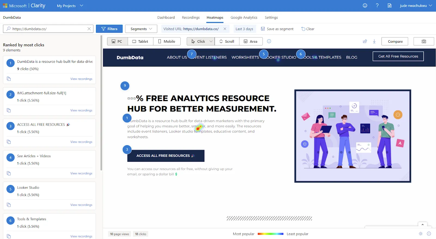Take a screenshot with camera button
The image size is (436, 239).
(424, 41)
